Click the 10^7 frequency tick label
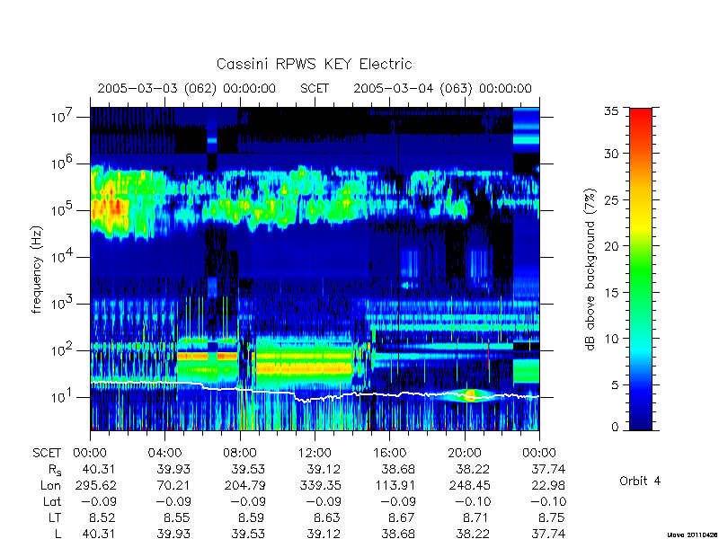 click(x=63, y=117)
